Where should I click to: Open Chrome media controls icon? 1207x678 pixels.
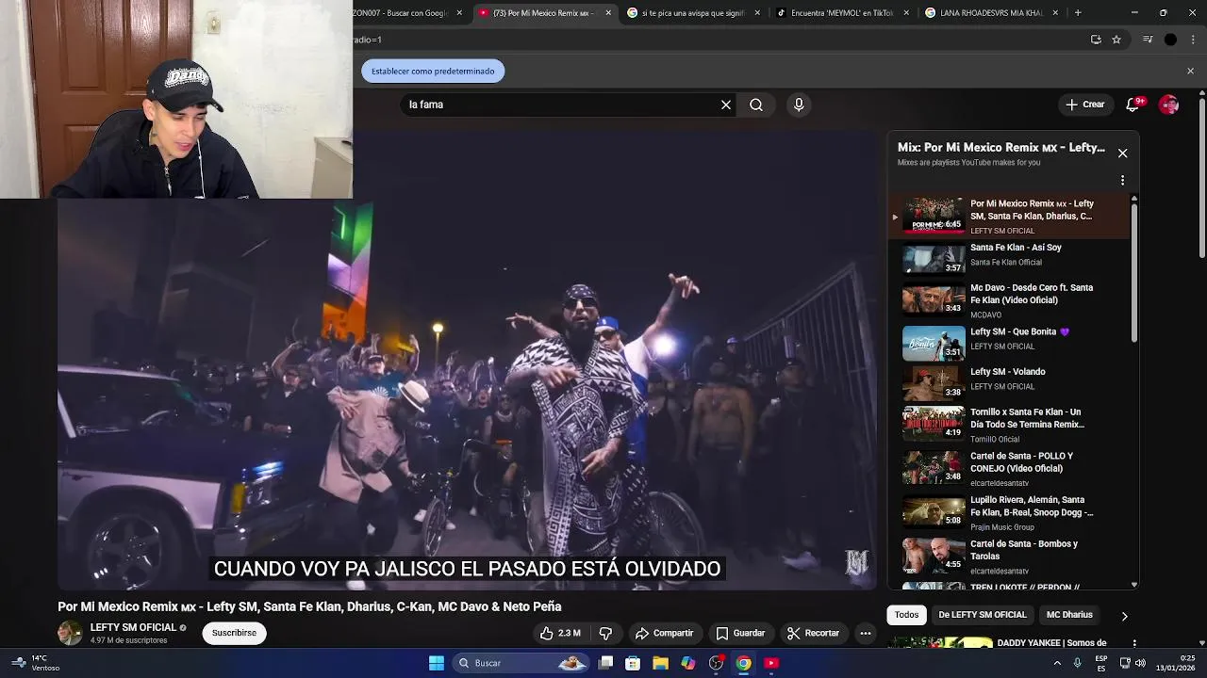click(1148, 40)
